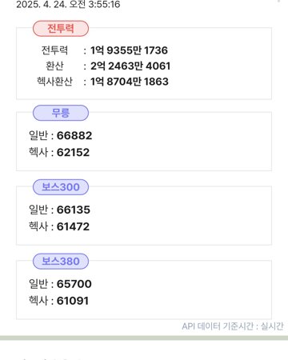Click the 헥사환산 row label
288x360 pixels.
tap(54, 82)
